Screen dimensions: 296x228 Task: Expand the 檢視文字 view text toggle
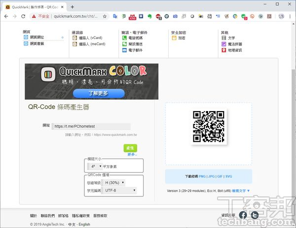(241, 191)
